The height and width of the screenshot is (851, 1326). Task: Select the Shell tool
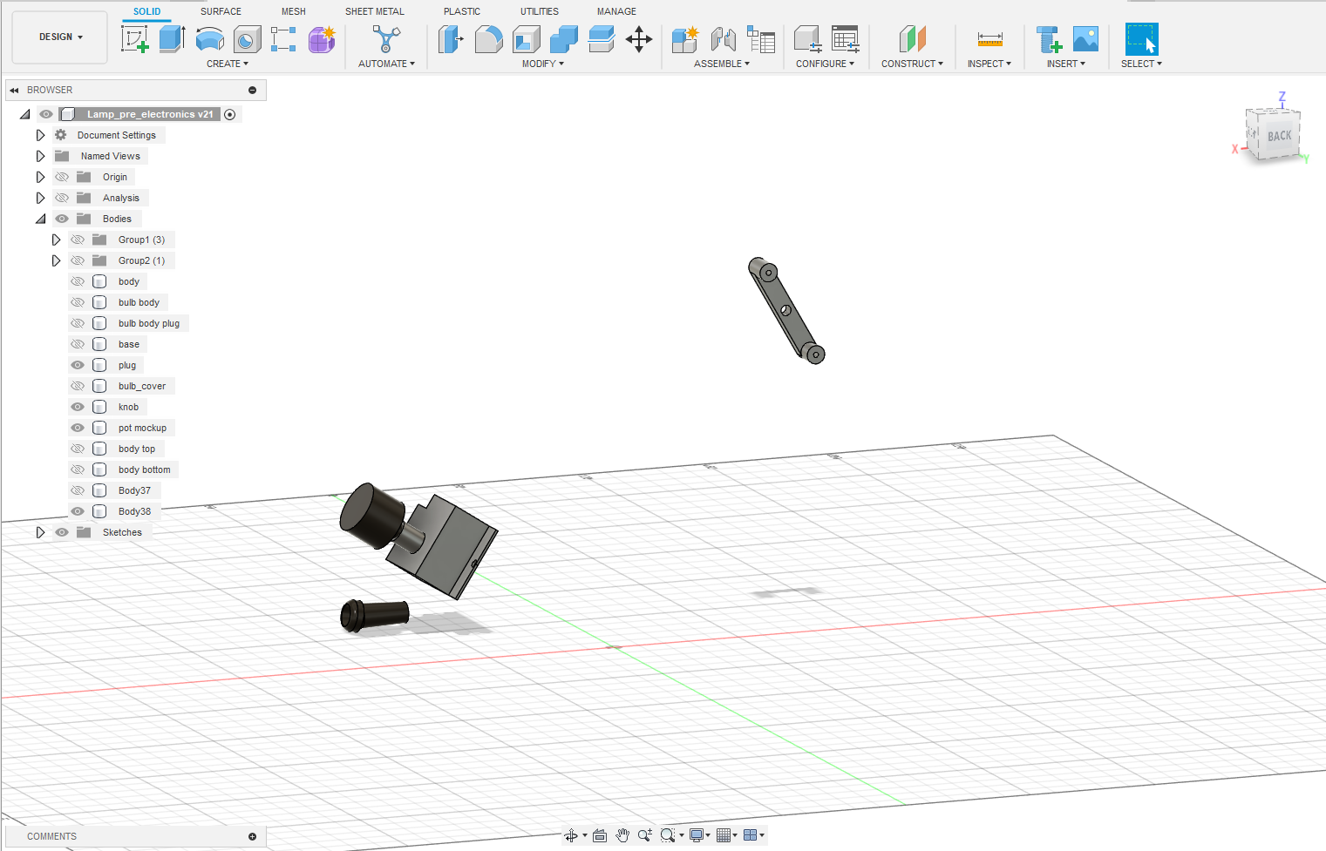click(526, 39)
